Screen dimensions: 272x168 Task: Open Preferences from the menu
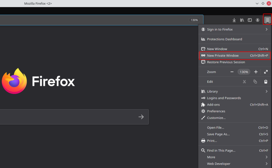click(216, 111)
